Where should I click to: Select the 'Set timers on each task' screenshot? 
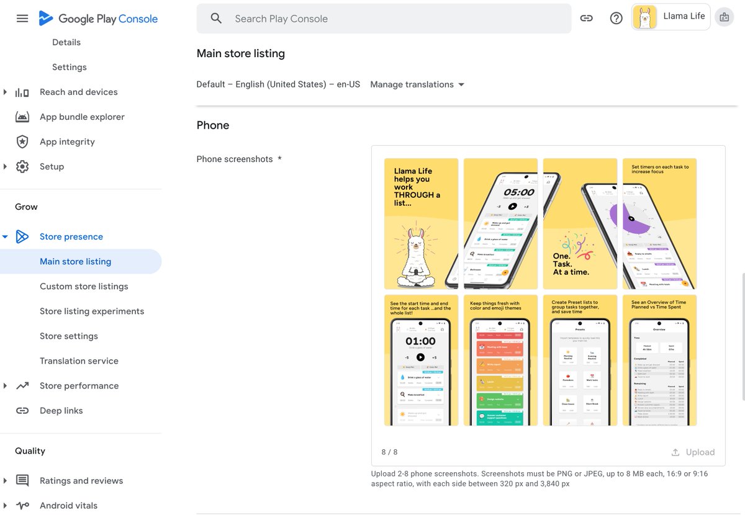pyautogui.click(x=660, y=223)
